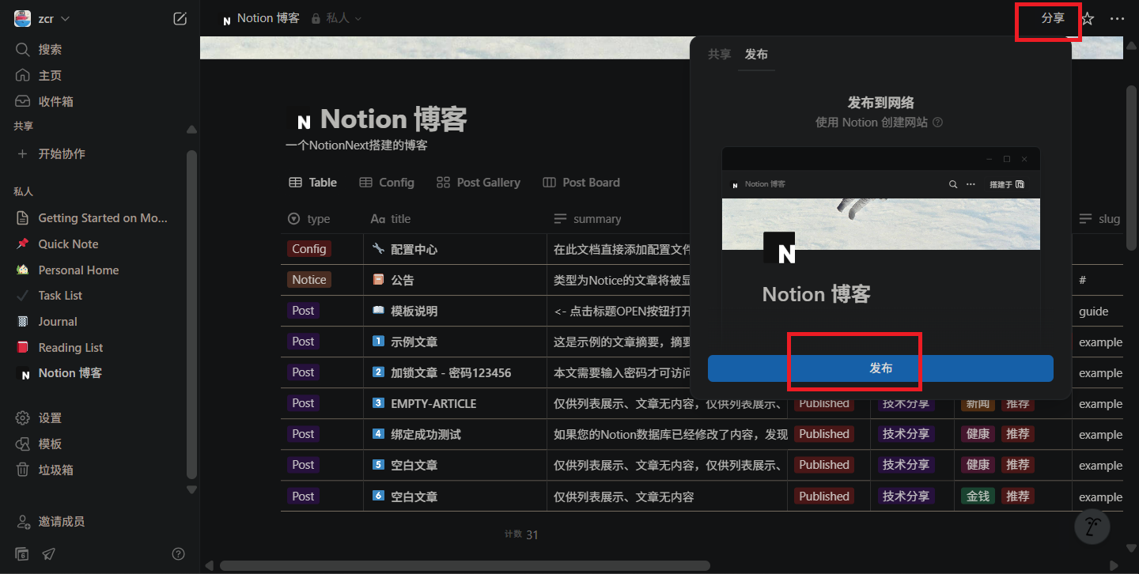Image resolution: width=1139 pixels, height=574 pixels.
Task: Click the horizontal scrollbar at bottom
Action: (465, 565)
